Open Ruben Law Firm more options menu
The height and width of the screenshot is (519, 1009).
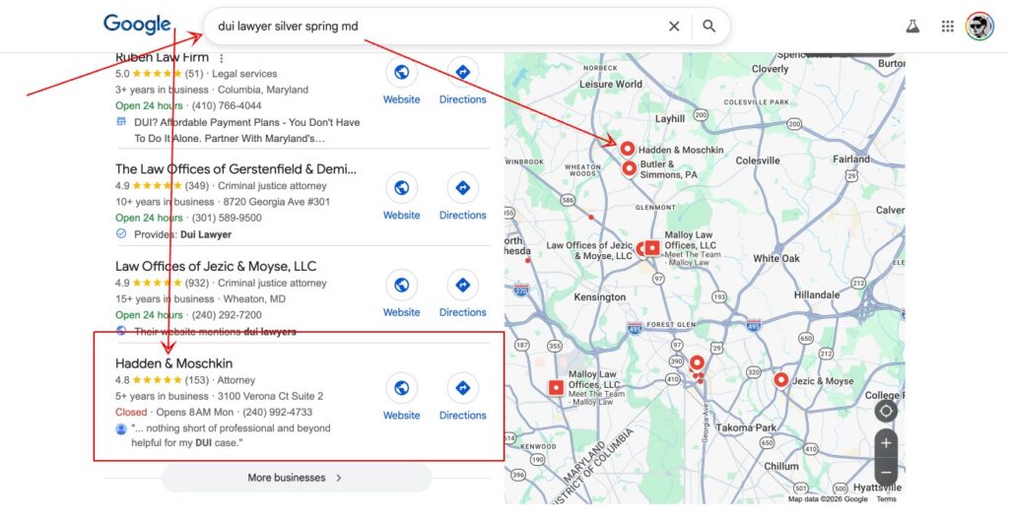pos(222,58)
